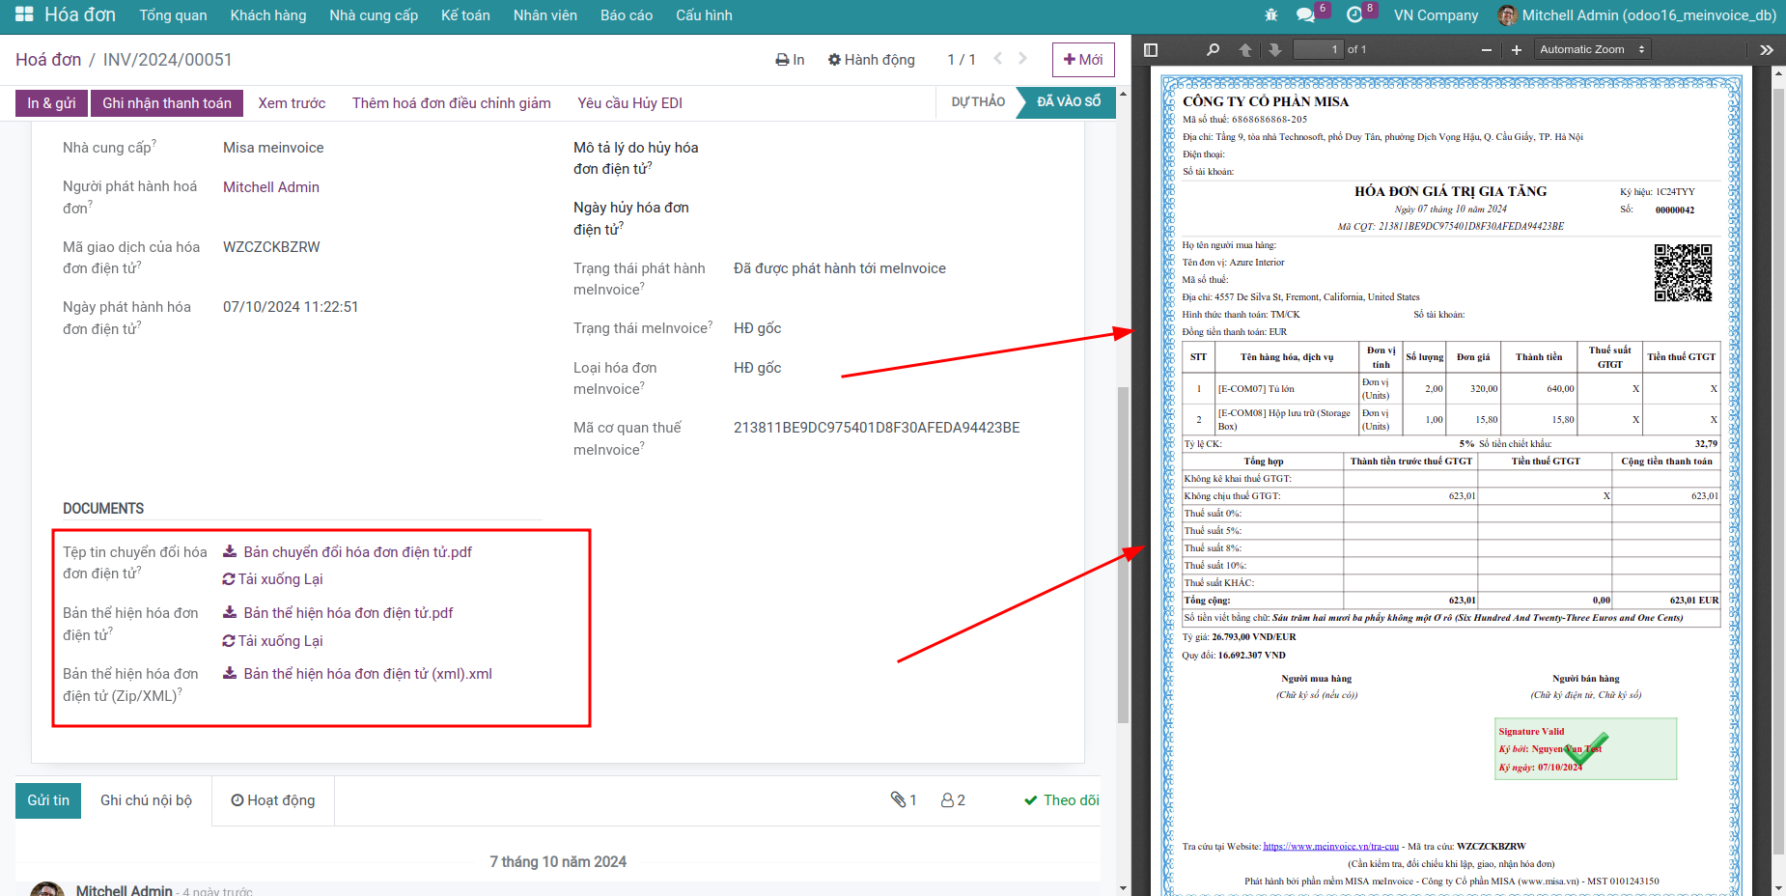Viewport: 1786px width, 896px height.
Task: Open the apps grid home menu
Action: pos(24,14)
